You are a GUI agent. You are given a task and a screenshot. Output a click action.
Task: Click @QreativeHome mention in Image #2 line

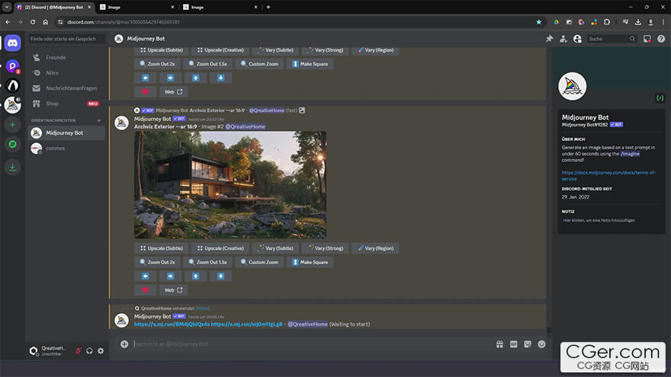coord(246,126)
